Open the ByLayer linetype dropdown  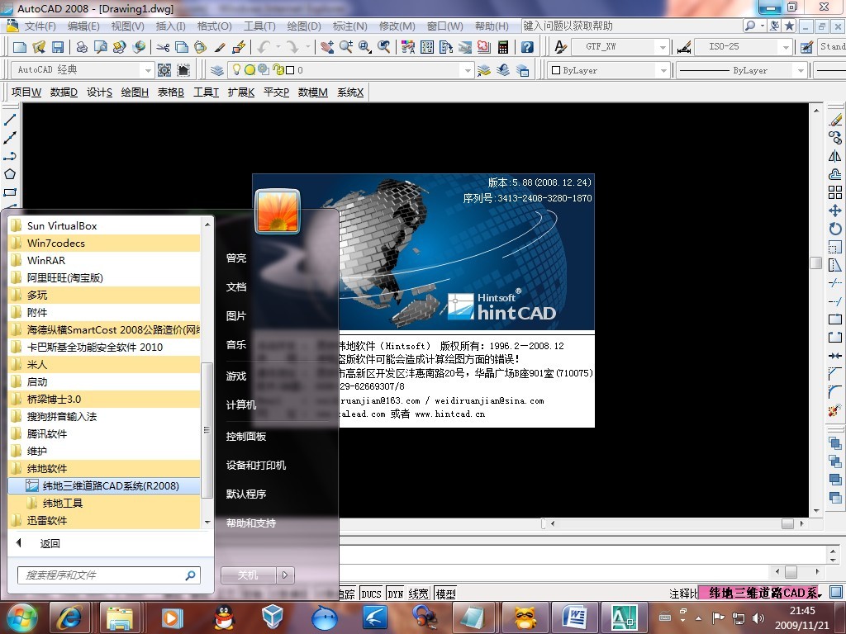pos(801,71)
